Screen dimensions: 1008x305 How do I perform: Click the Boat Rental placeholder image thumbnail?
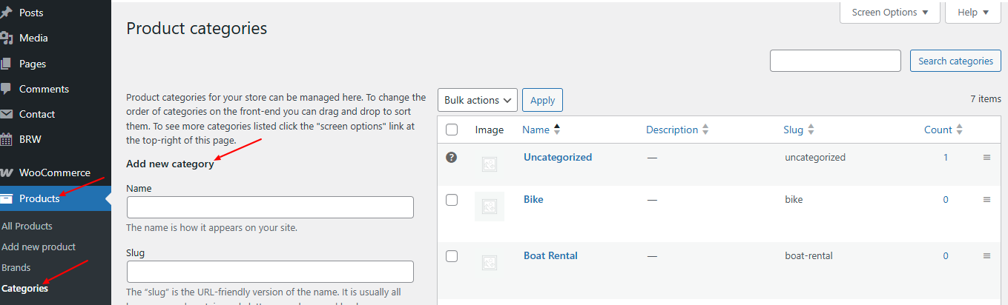(489, 262)
